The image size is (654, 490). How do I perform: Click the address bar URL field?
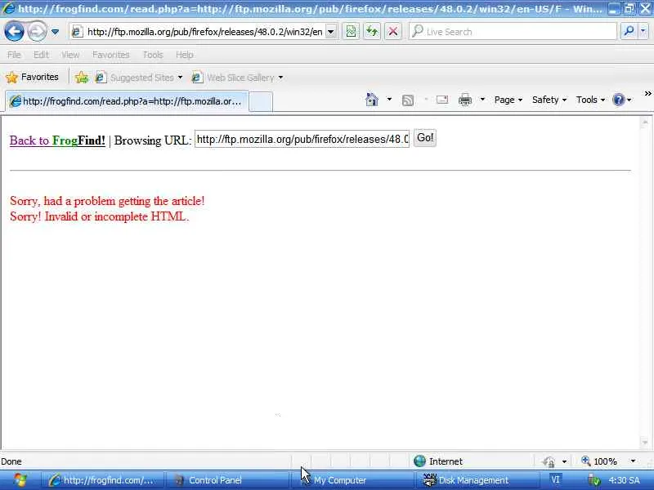tap(197, 32)
